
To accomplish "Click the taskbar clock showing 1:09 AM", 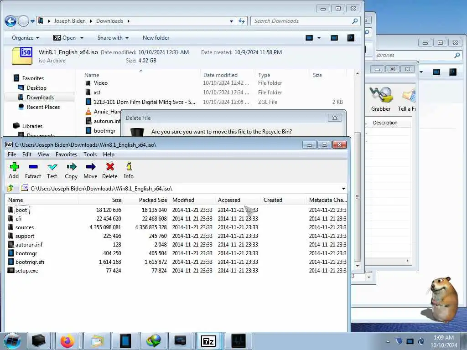I will pos(444,341).
